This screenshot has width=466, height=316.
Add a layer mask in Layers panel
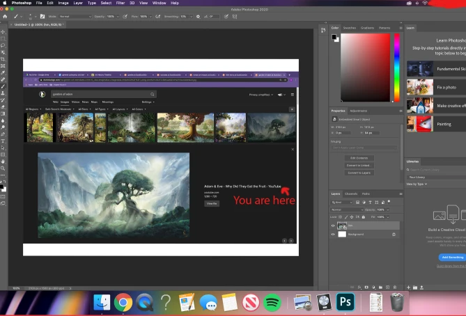coord(366,287)
